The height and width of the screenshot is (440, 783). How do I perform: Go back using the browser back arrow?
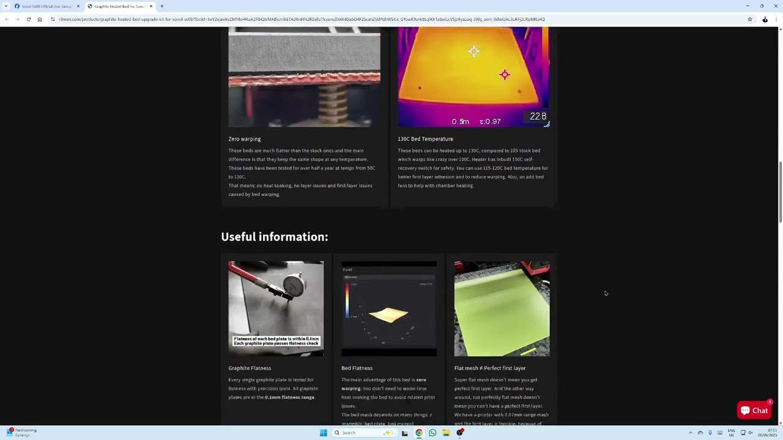[7, 20]
